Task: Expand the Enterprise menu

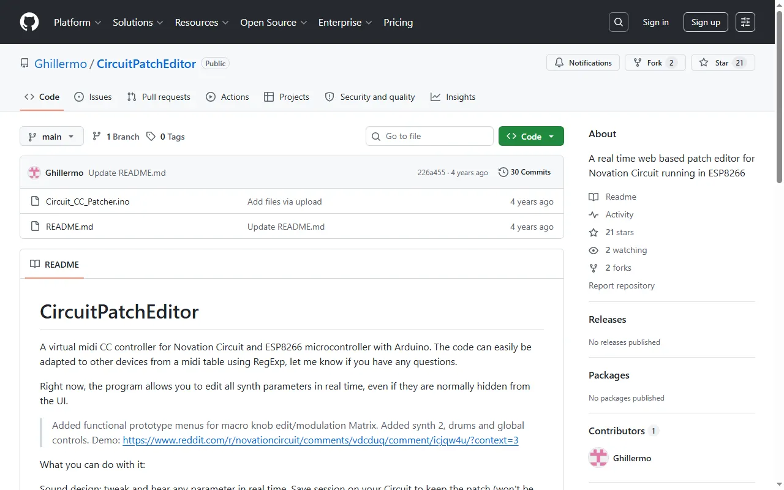Action: 345,22
